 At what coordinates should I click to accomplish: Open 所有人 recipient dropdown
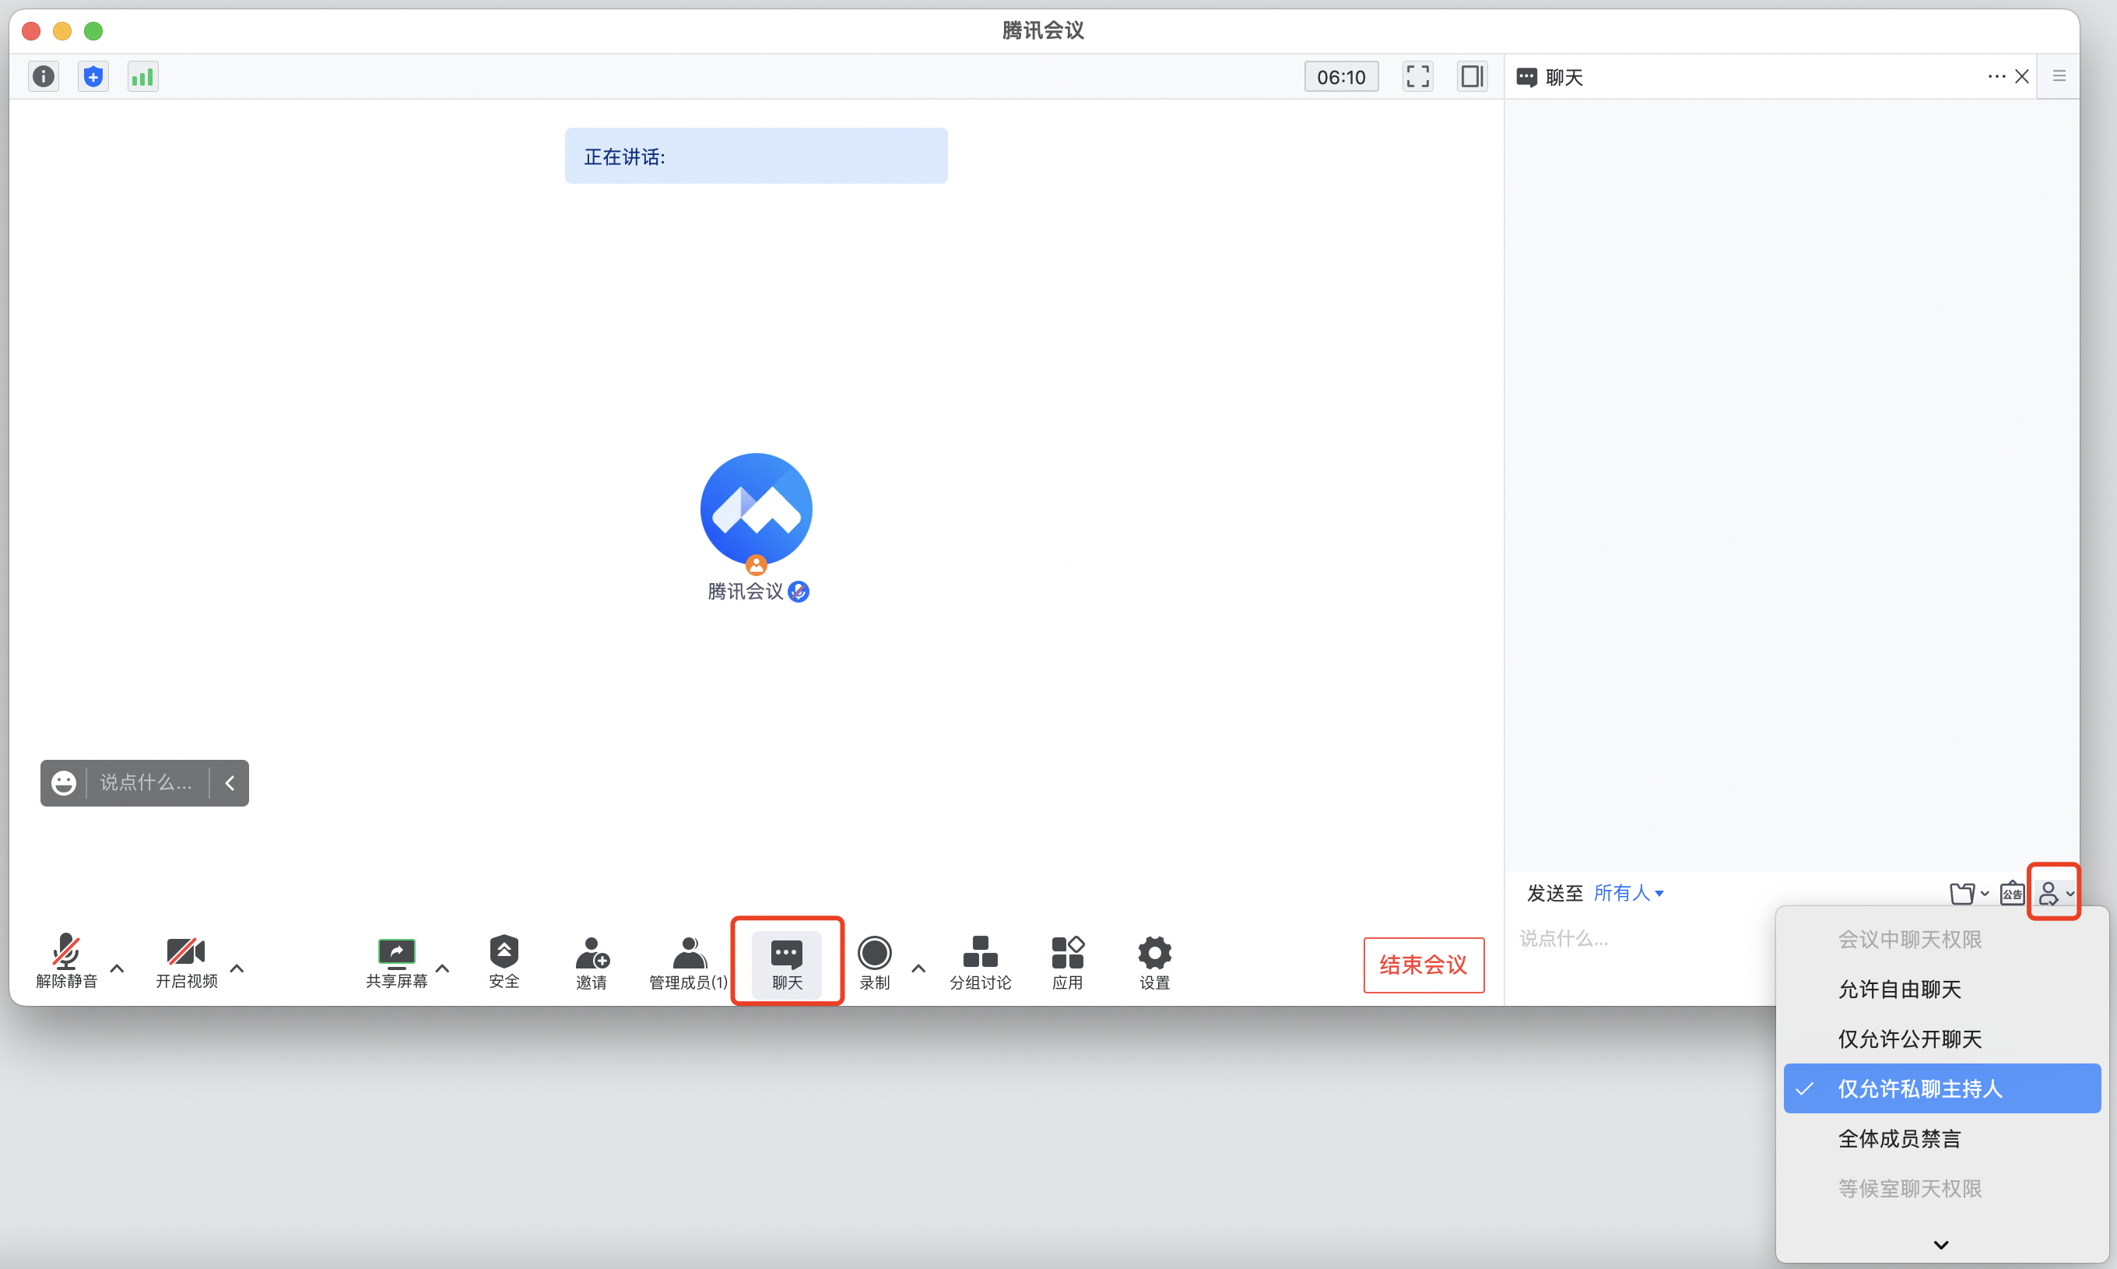click(x=1629, y=894)
